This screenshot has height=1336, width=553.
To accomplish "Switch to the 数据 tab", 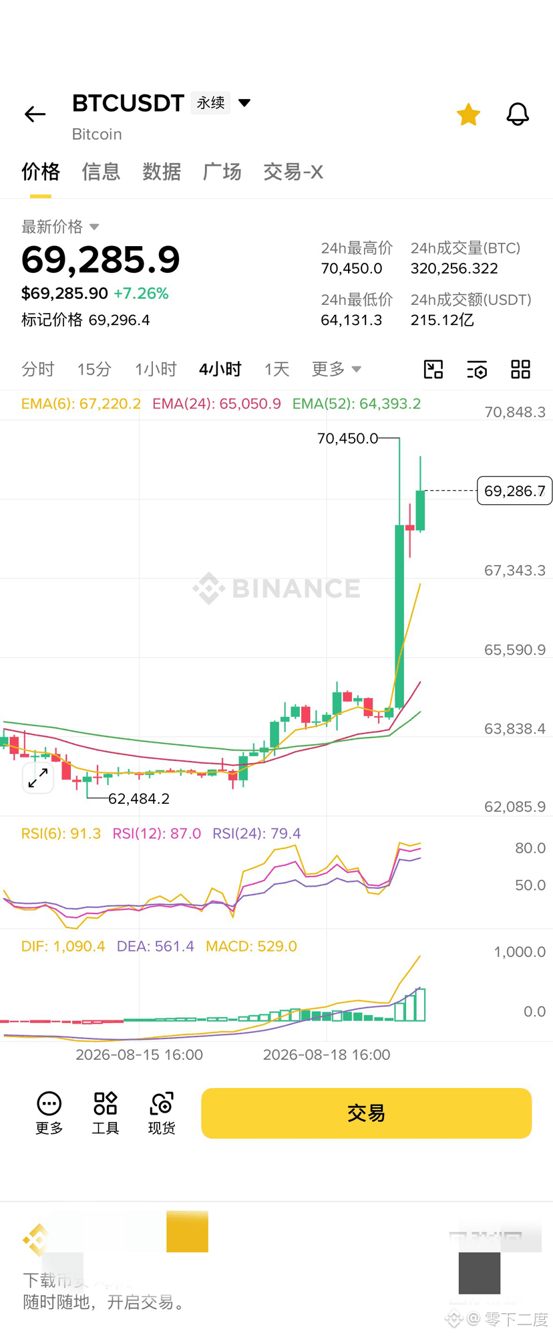I will pos(162,172).
